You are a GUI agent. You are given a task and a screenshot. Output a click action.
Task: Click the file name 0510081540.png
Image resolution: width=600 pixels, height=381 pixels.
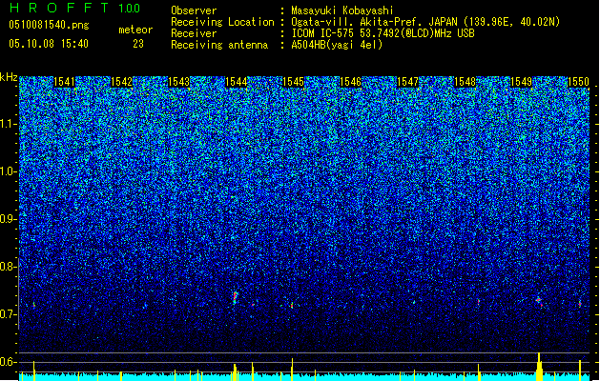pos(49,25)
